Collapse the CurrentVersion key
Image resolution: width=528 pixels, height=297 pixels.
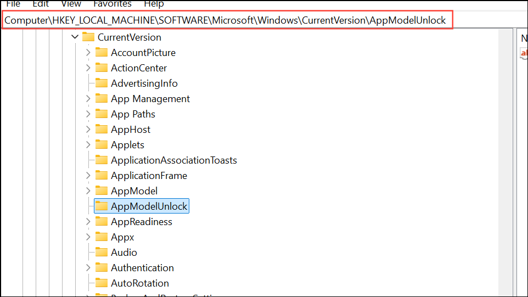75,37
